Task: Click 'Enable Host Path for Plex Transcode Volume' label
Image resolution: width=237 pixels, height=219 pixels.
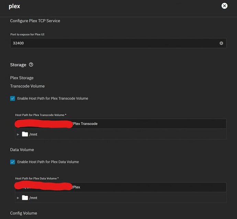Action: tap(53, 99)
